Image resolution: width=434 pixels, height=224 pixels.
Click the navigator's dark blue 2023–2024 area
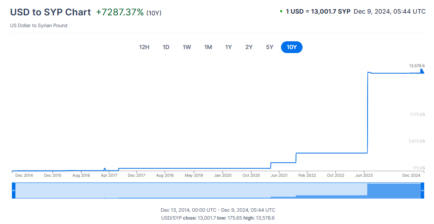(394, 191)
